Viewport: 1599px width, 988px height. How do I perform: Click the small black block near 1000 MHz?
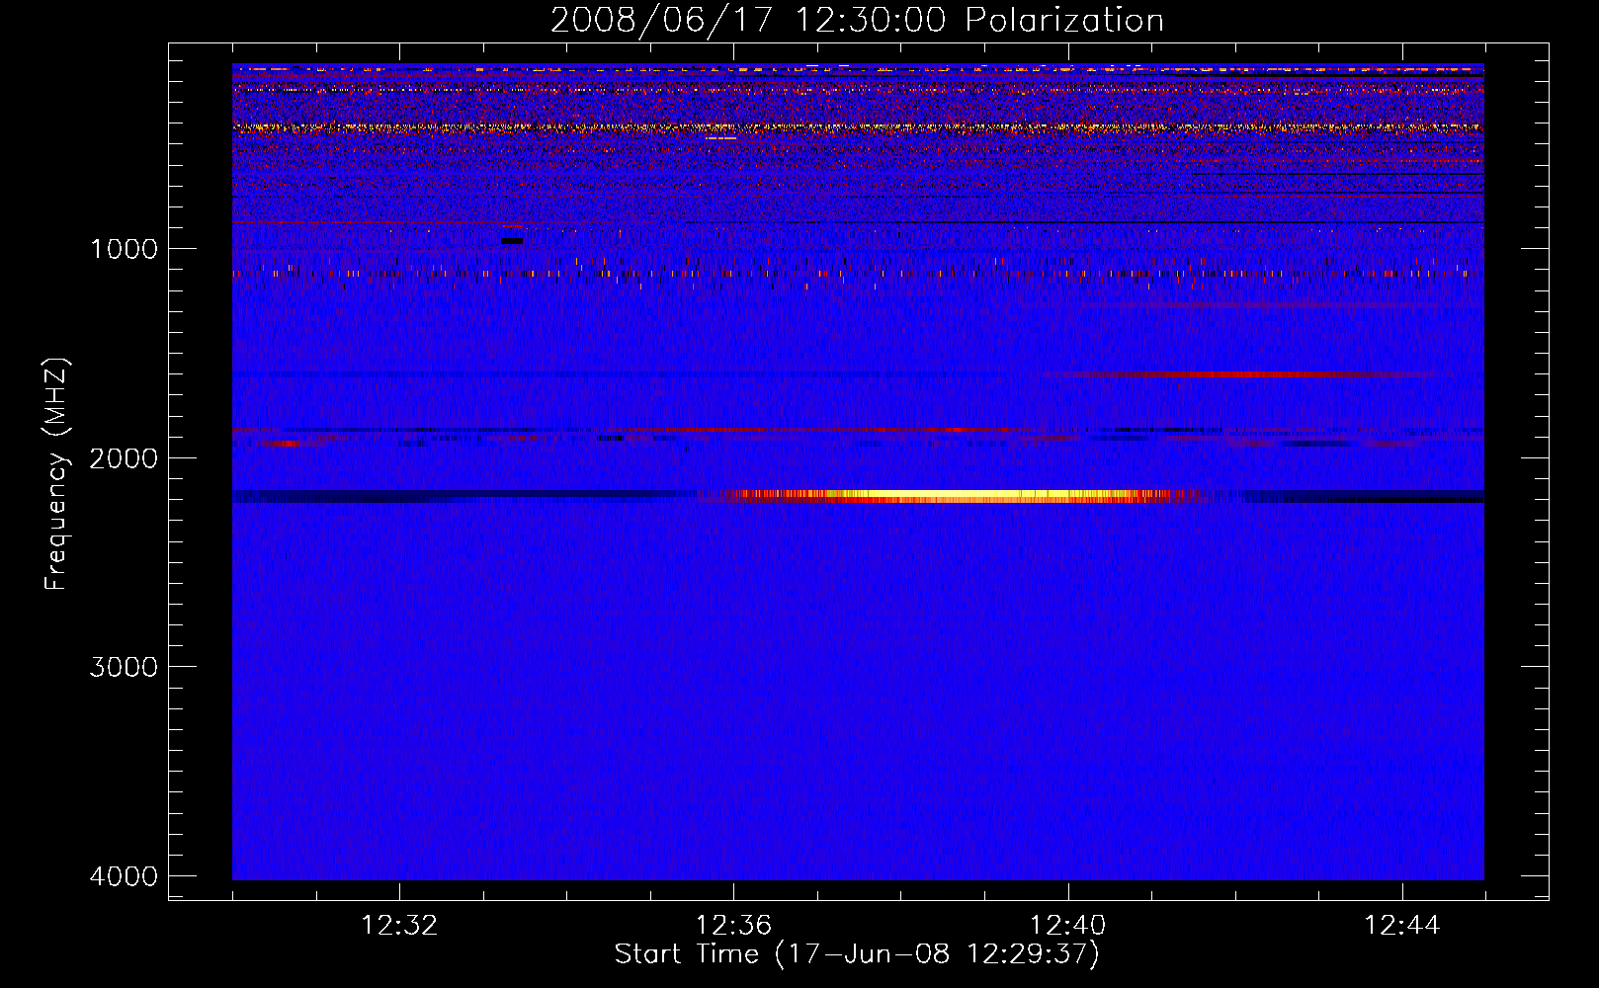click(x=512, y=241)
